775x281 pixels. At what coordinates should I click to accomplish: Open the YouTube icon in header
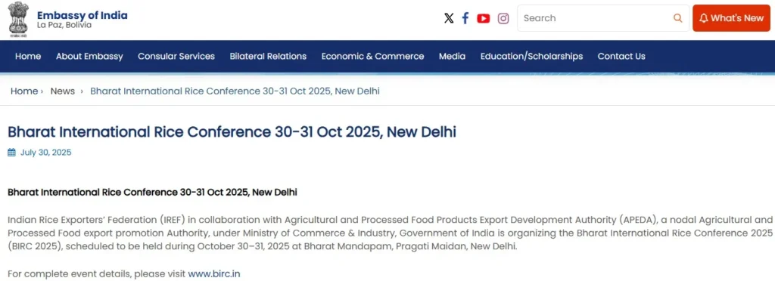tap(484, 18)
